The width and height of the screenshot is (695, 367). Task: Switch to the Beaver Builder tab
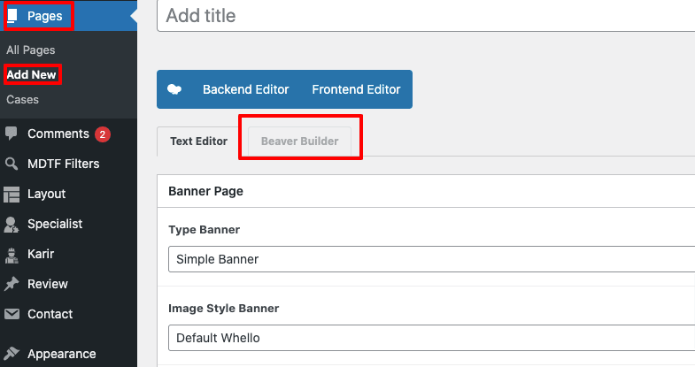point(299,141)
